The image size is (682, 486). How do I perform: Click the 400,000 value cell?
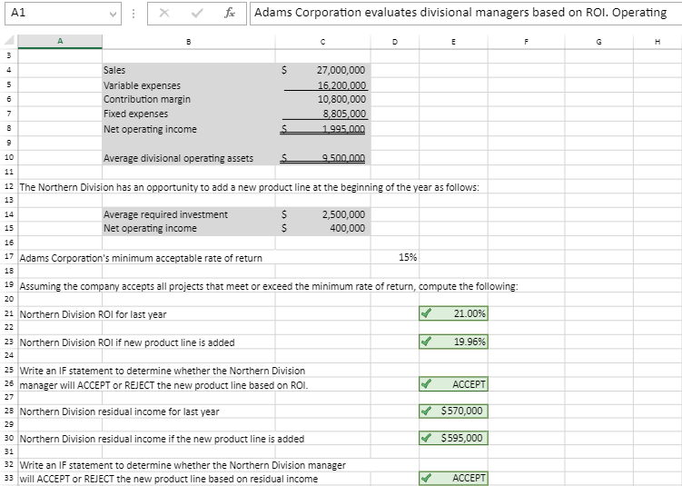click(x=322, y=228)
